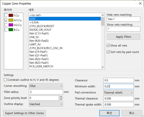This screenshot has width=144, height=117.
Task: Click the In1.Cu yellow layer color icon
Action: tap(11, 20)
